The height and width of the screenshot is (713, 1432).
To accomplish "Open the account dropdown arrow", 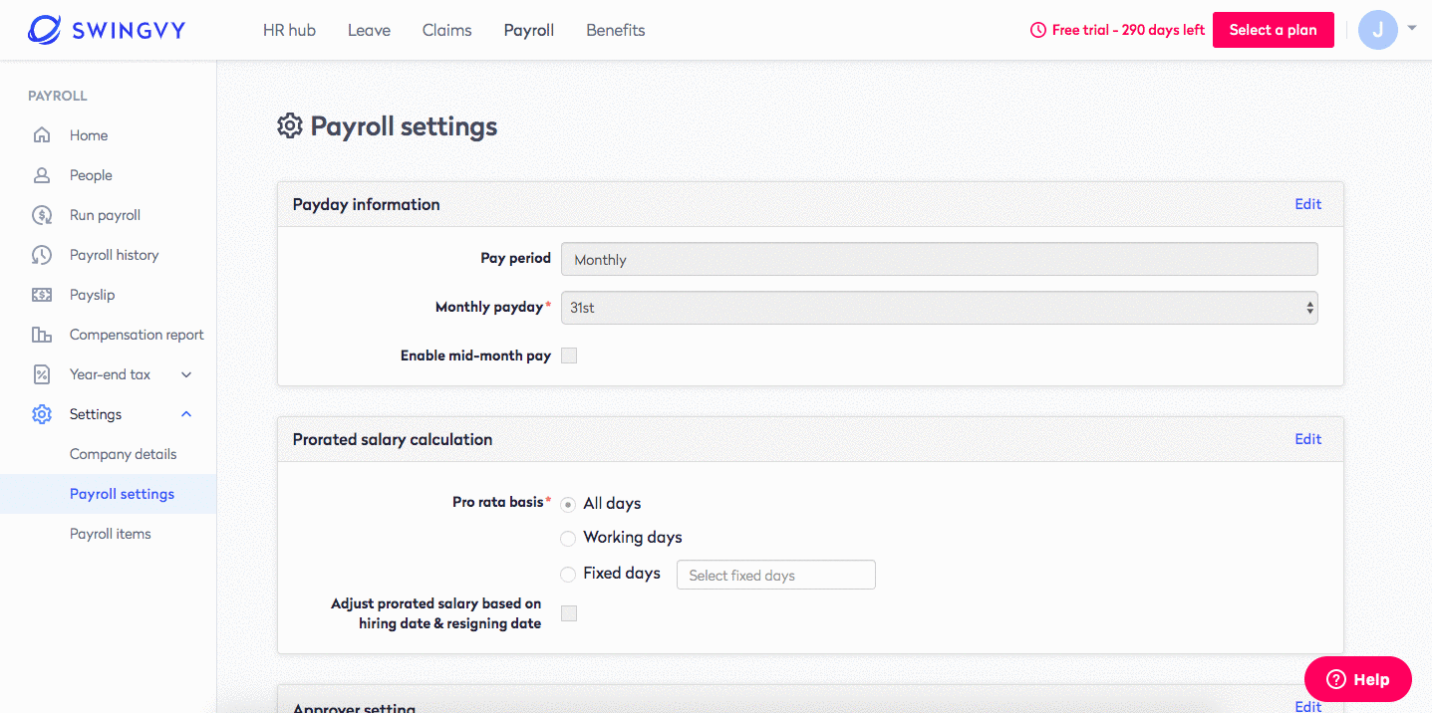I will (1412, 29).
